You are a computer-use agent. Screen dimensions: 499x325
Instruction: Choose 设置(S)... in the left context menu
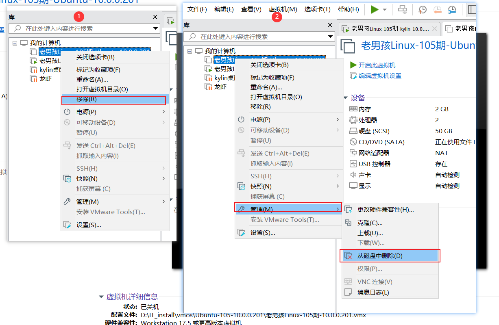click(115, 225)
